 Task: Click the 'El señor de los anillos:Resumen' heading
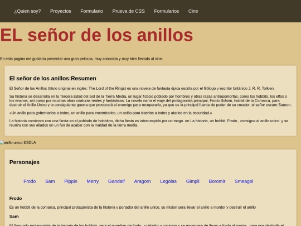pos(53,78)
